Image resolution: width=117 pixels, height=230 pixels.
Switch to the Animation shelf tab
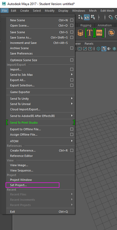click(104, 25)
